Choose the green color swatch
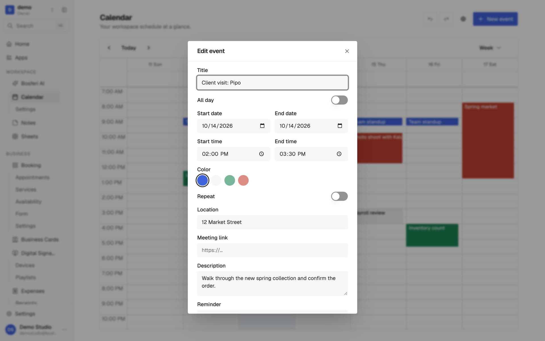The height and width of the screenshot is (341, 545). click(230, 180)
